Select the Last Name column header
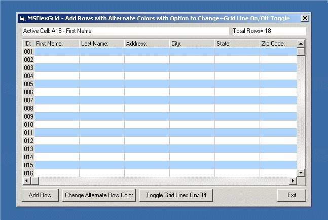 (x=102, y=44)
